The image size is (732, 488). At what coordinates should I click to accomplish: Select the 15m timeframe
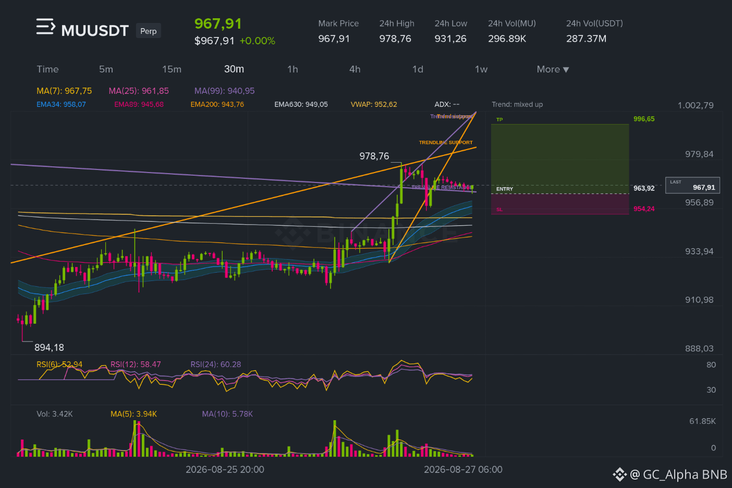point(172,69)
